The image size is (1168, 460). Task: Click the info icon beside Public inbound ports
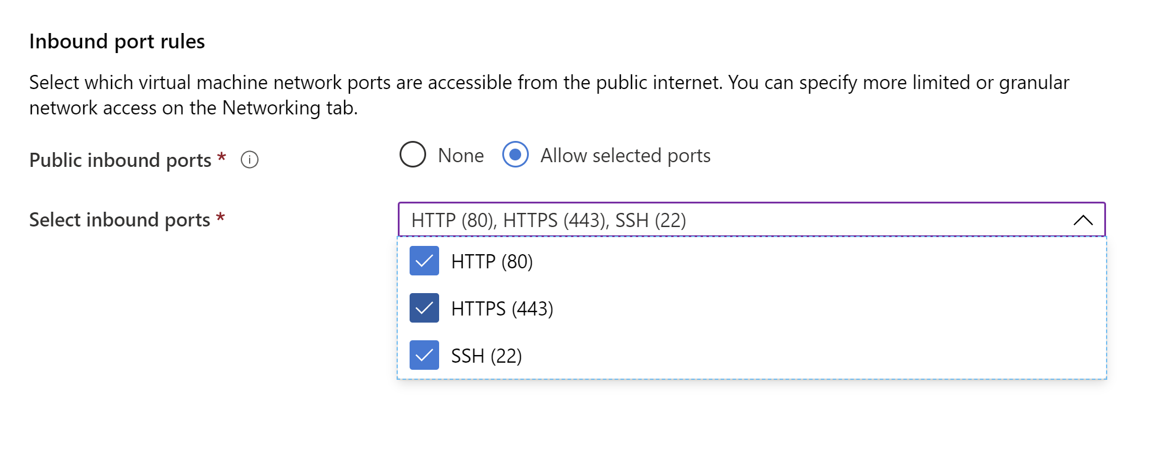coord(250,160)
